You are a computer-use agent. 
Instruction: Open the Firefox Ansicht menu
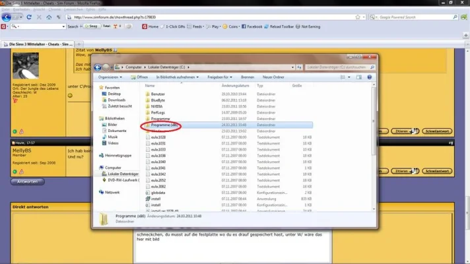coord(39,9)
